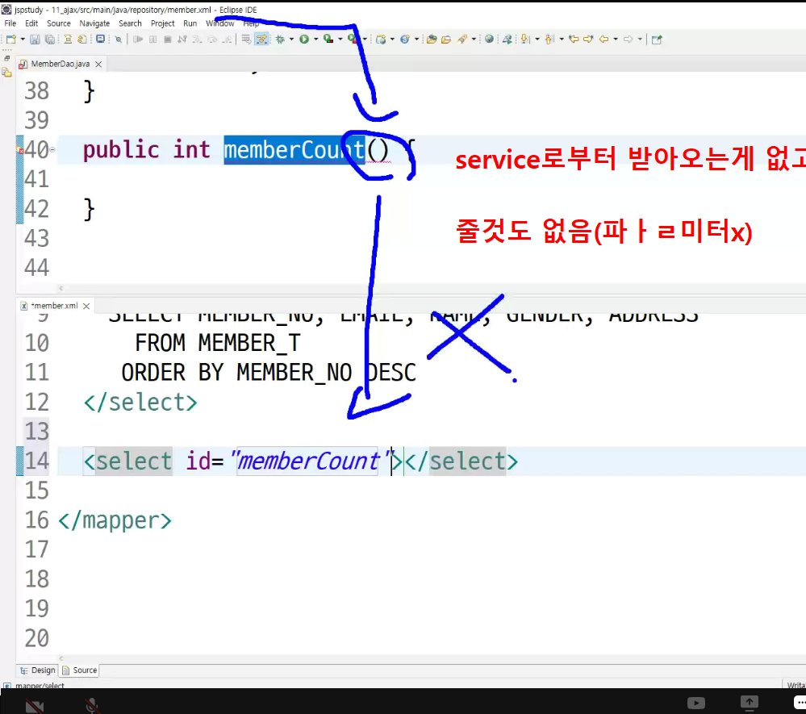Click the Terminate stop icon

point(167,39)
